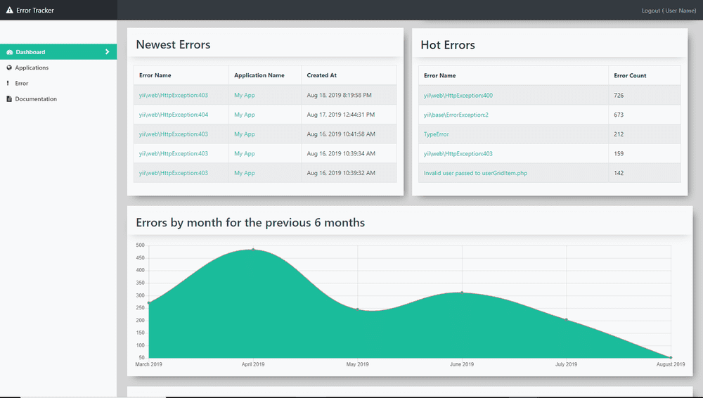The image size is (703, 398).
Task: Open hot error HttpException:403 with 159 count
Action: point(458,153)
